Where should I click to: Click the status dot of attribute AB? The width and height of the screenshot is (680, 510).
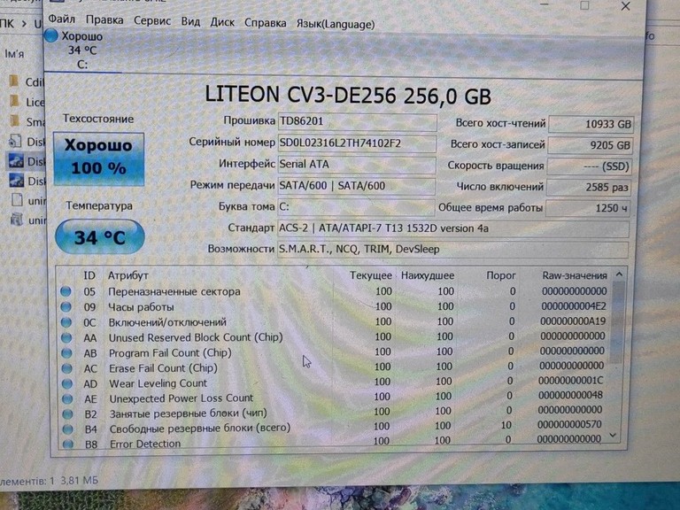coord(66,353)
